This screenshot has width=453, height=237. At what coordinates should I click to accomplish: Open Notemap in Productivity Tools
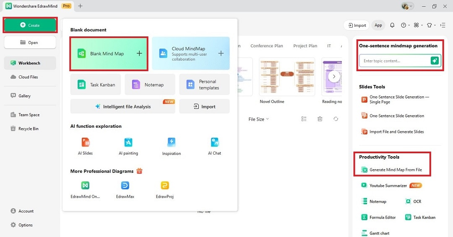[x=374, y=201]
